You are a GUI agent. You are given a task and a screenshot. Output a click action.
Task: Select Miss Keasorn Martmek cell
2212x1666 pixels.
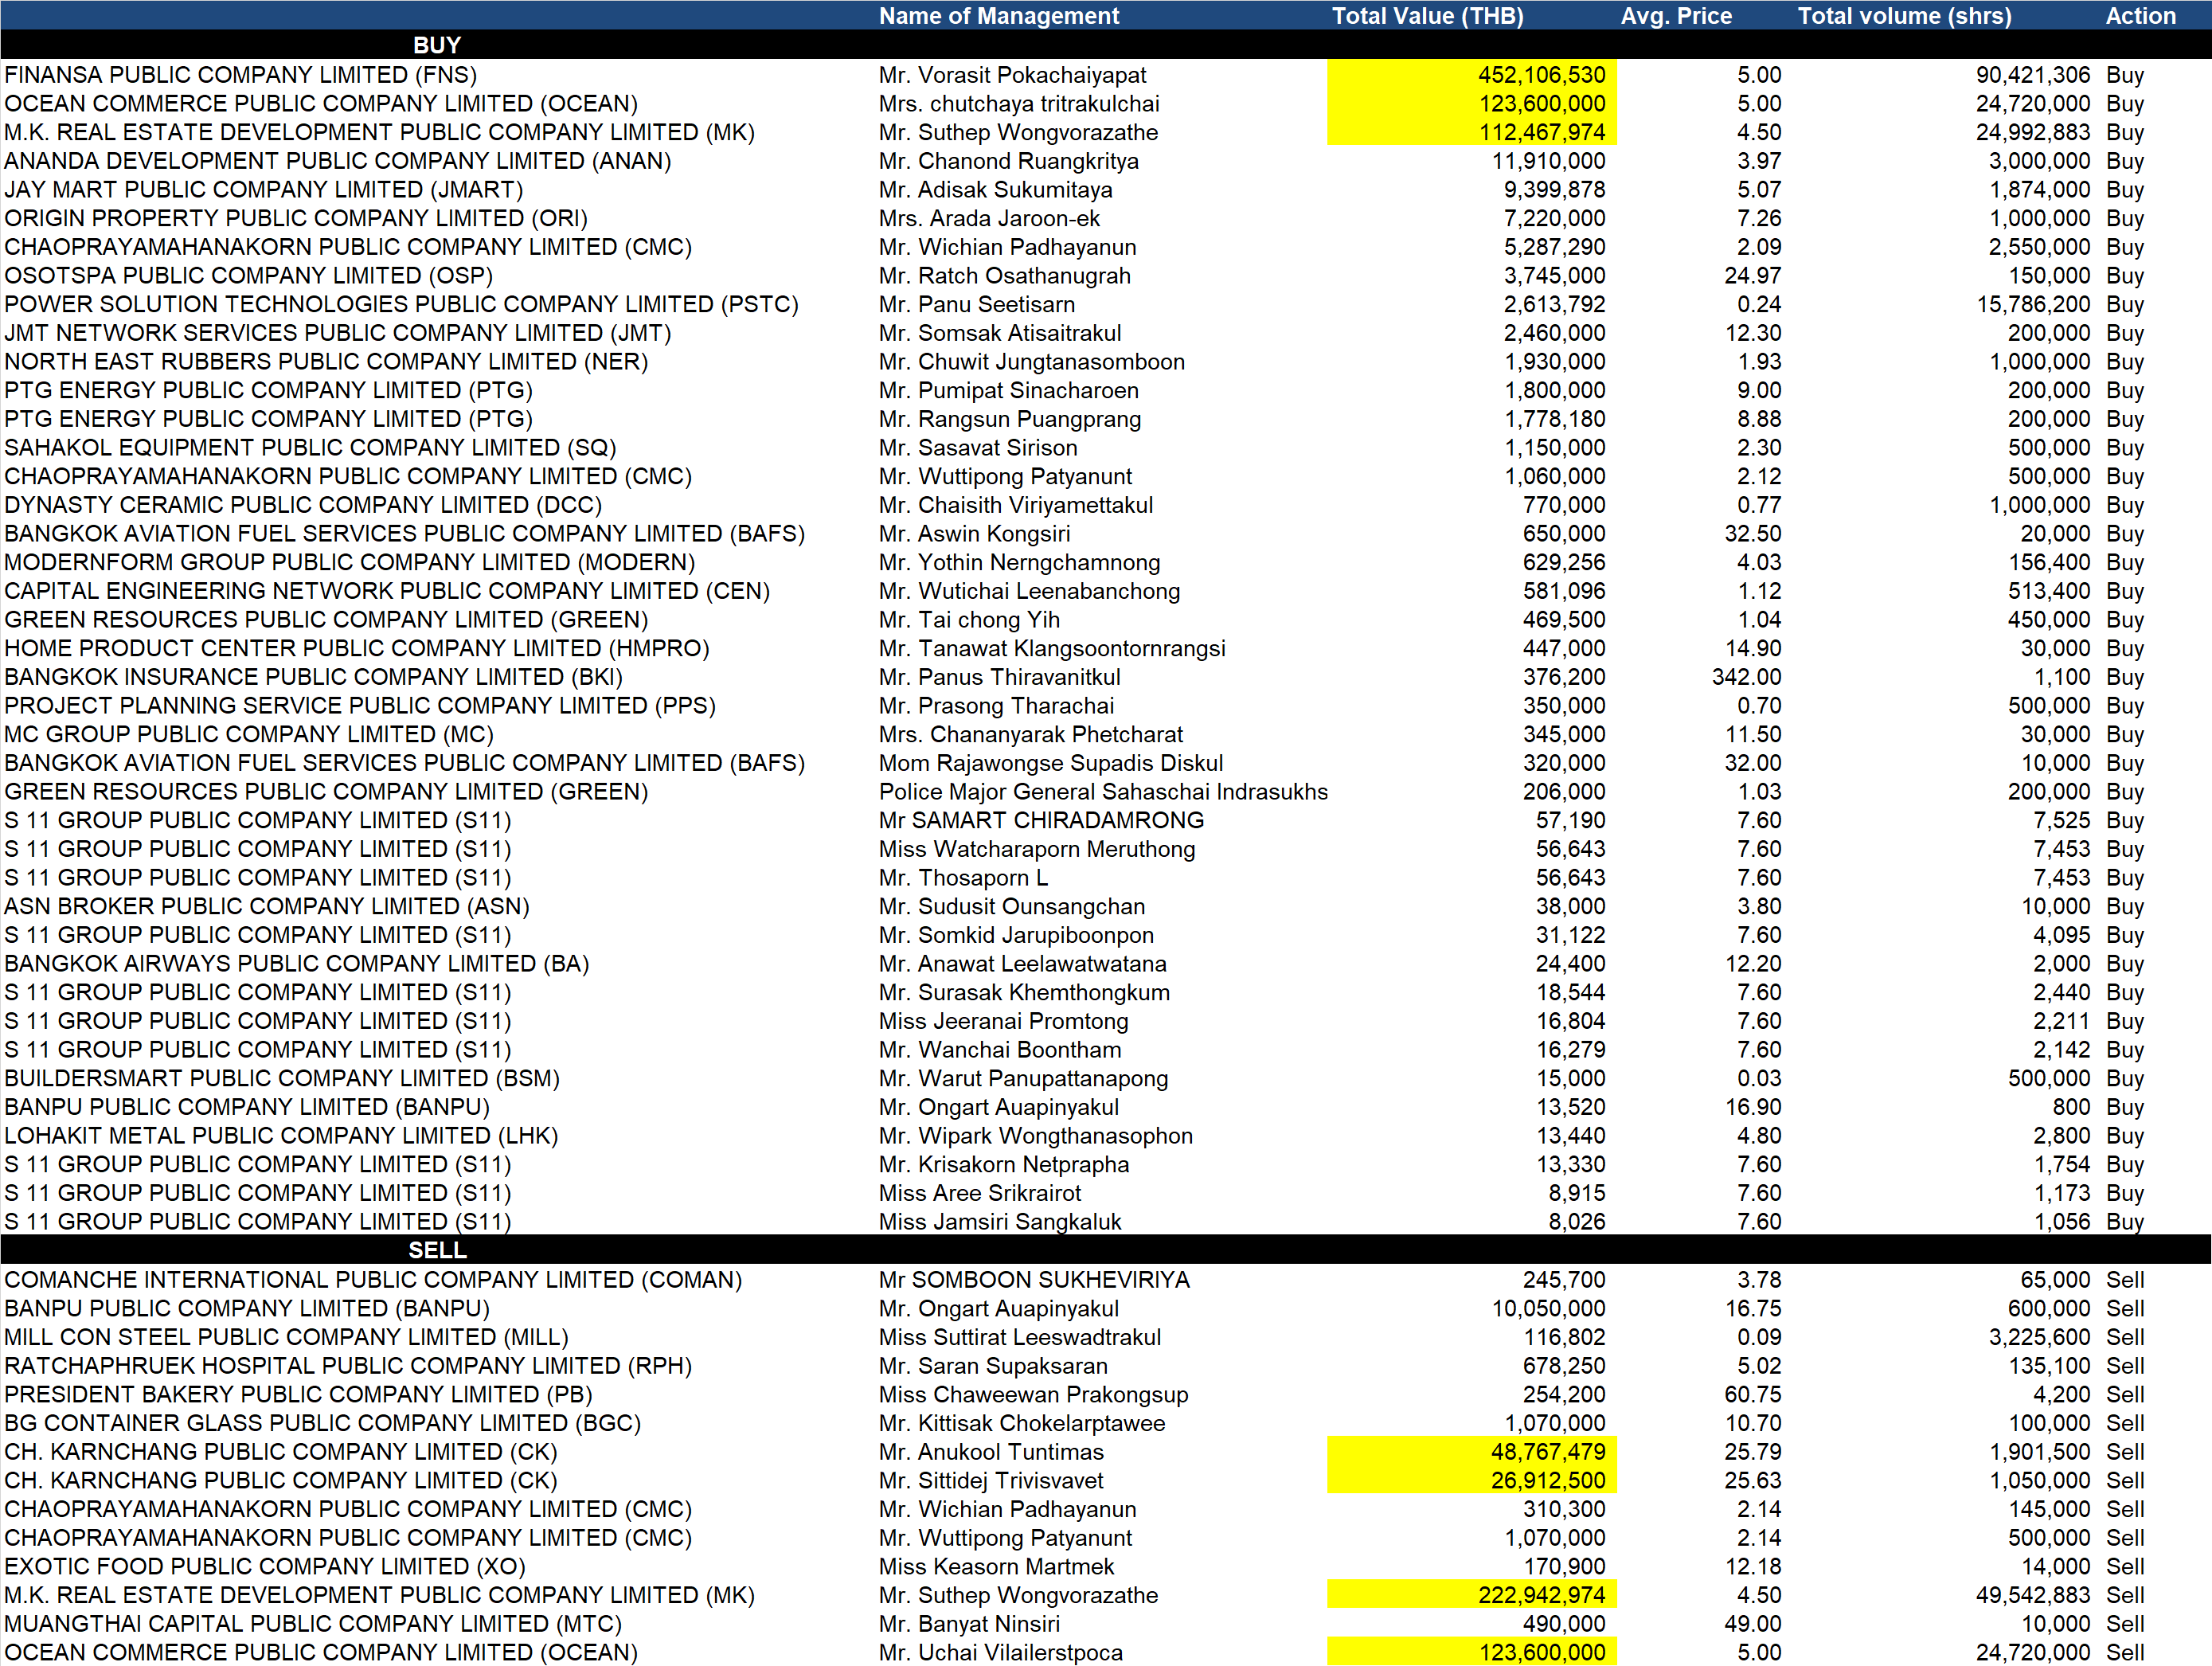[x=996, y=1566]
